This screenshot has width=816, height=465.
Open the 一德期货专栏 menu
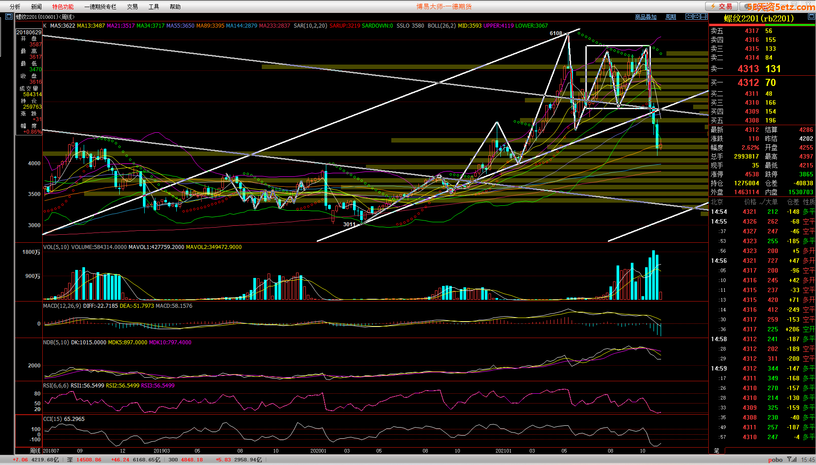point(100,7)
